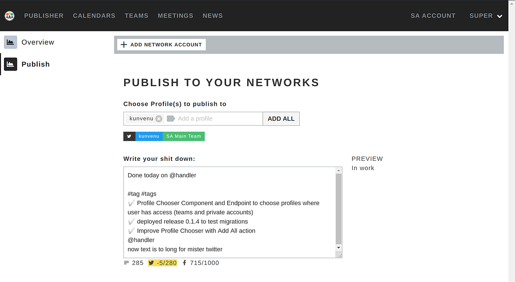Click the Overview chart icon
515x282 pixels.
coord(10,42)
